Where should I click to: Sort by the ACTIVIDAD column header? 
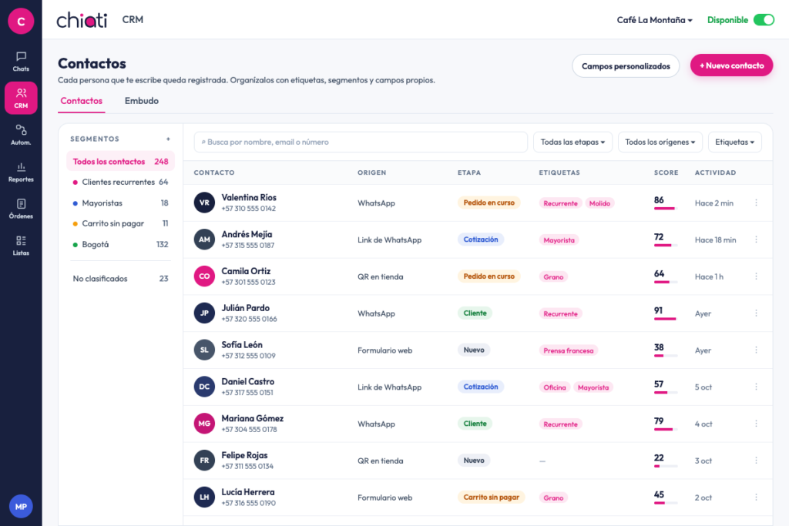click(x=715, y=173)
